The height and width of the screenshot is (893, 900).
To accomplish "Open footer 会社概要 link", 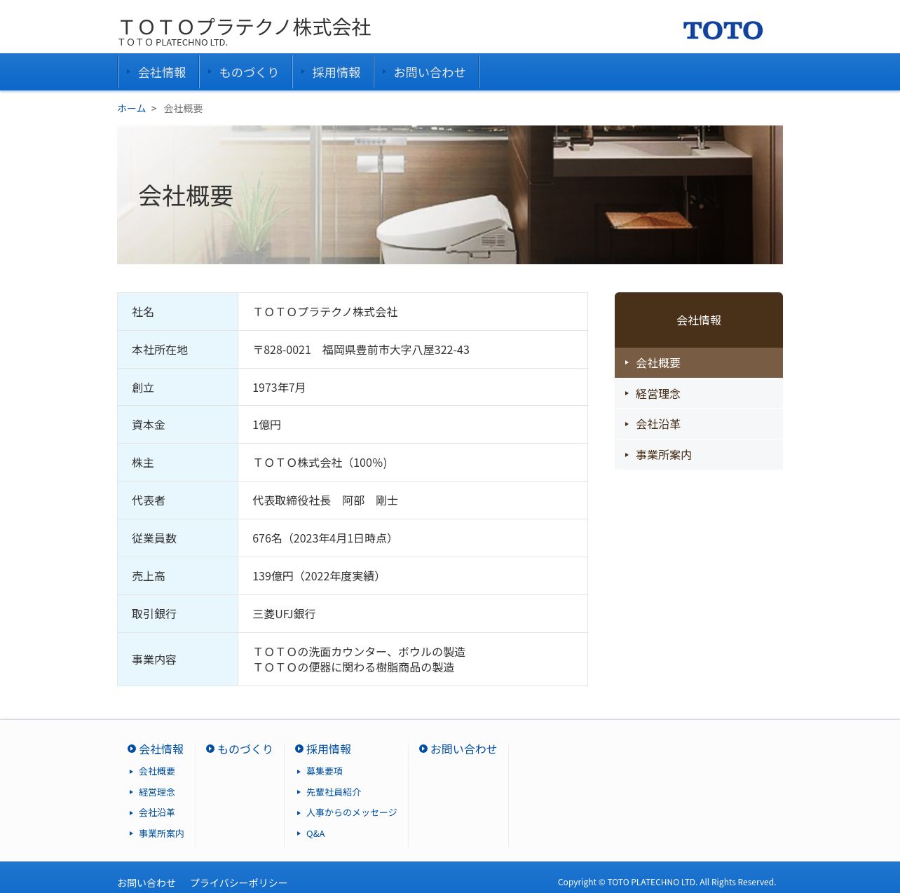I will click(x=157, y=771).
